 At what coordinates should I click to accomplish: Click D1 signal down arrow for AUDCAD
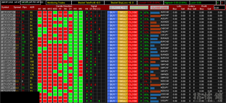pyautogui.click(x=91, y=12)
